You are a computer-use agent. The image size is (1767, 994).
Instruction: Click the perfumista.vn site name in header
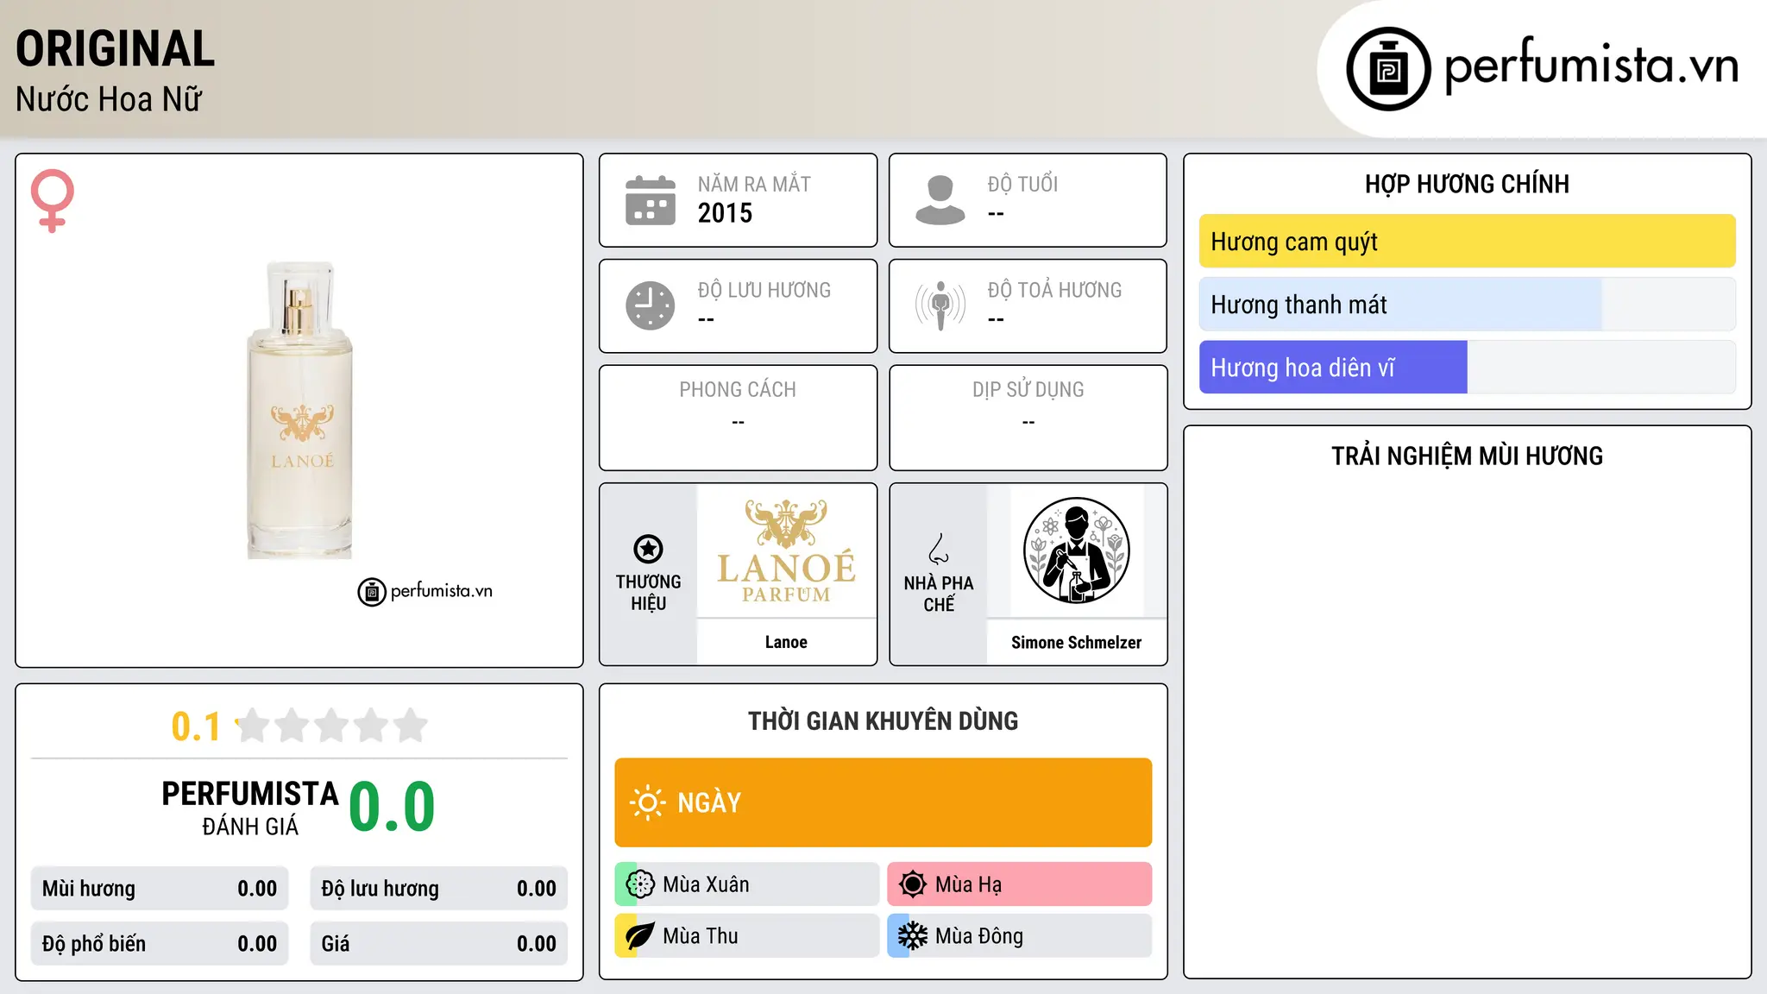(1592, 66)
